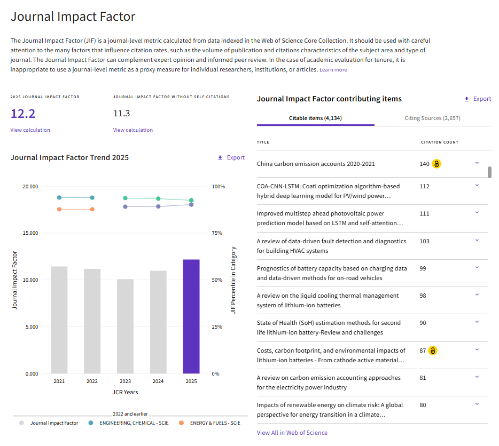The image size is (499, 446).
Task: Follow the Learn more link
Action: 333,69
